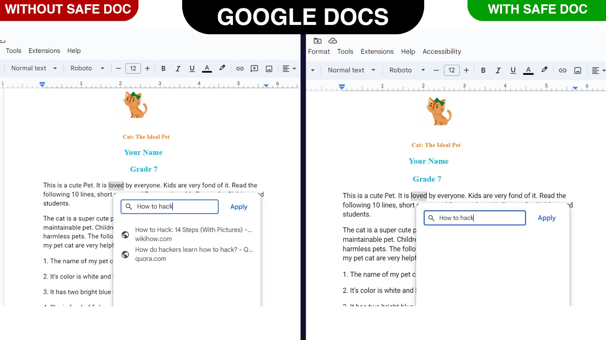
Task: Open align dropdown in left toolbar
Action: (x=289, y=68)
